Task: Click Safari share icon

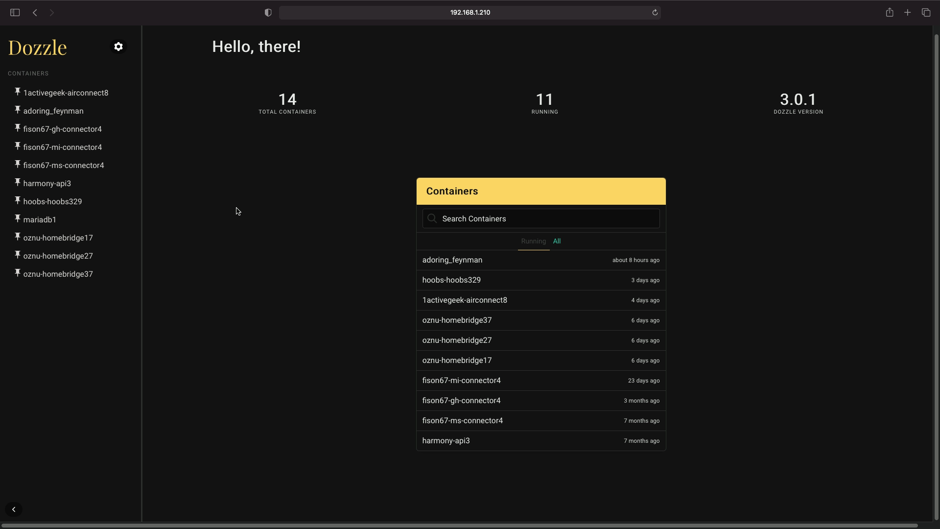Action: point(890,12)
